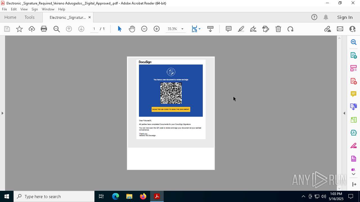Open File Explorer from the taskbar
This screenshot has height=202, width=360.
pyautogui.click(x=129, y=196)
